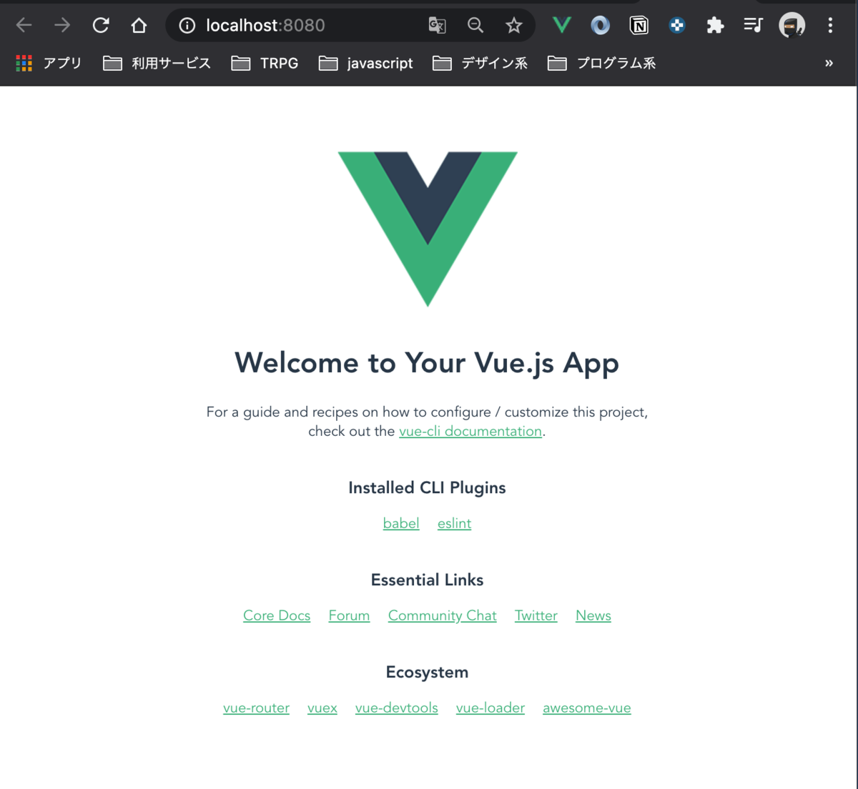View site information for localhost
Image resolution: width=858 pixels, height=789 pixels.
[187, 26]
